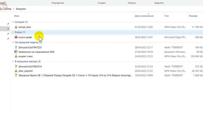Click the date 22.04.2023 21:23
Screen dimensions: 203x114
tap(144, 66)
